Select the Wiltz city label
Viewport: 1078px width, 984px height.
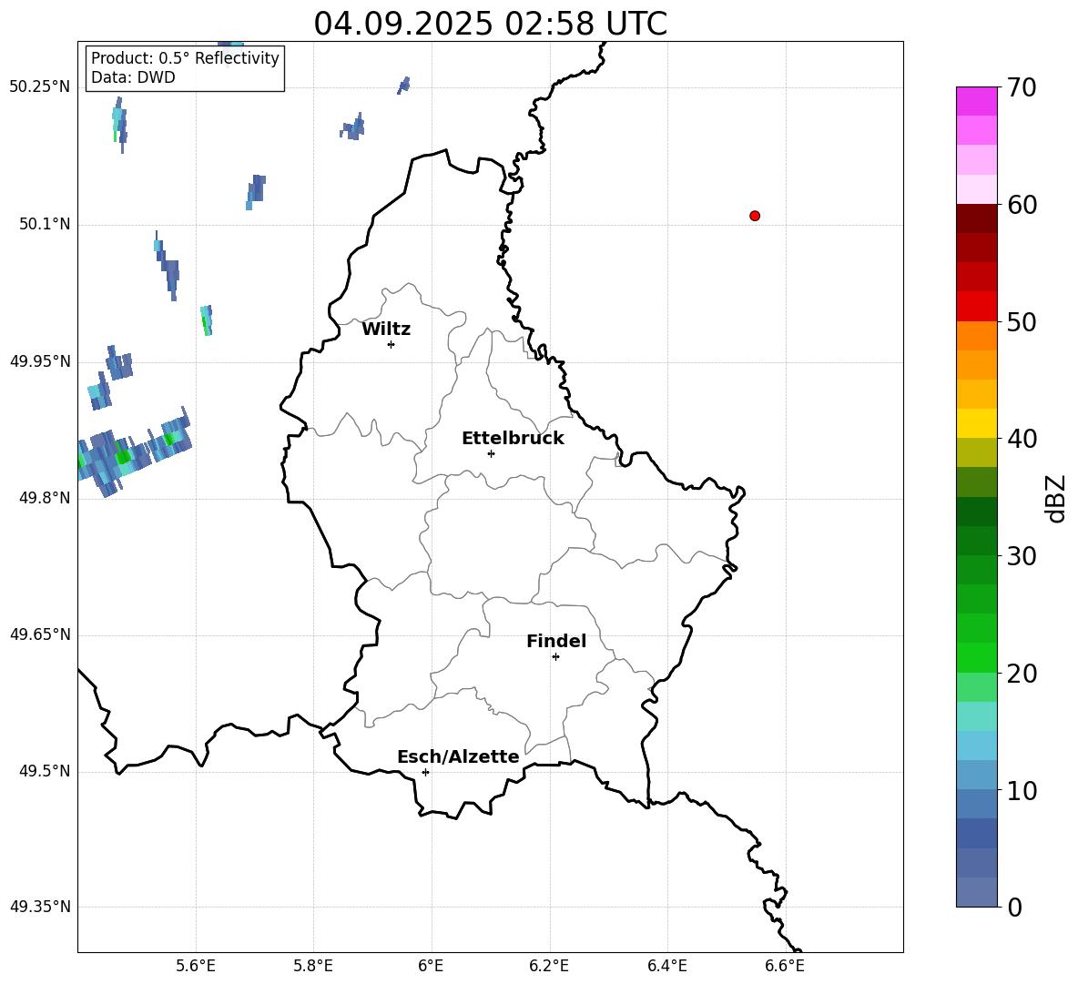(x=386, y=330)
